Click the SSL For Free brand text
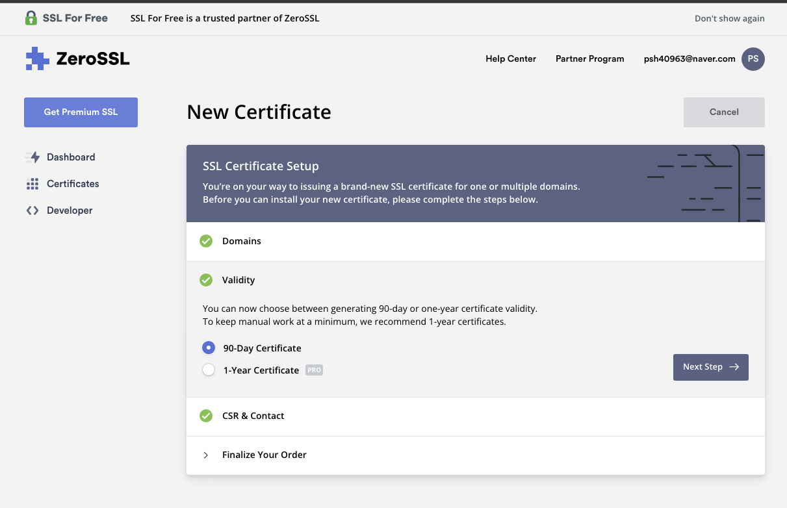This screenshot has width=787, height=508. [x=75, y=18]
